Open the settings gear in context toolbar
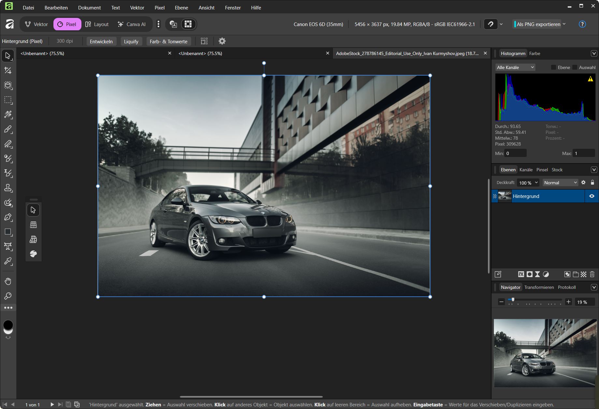This screenshot has width=599, height=409. 222,41
